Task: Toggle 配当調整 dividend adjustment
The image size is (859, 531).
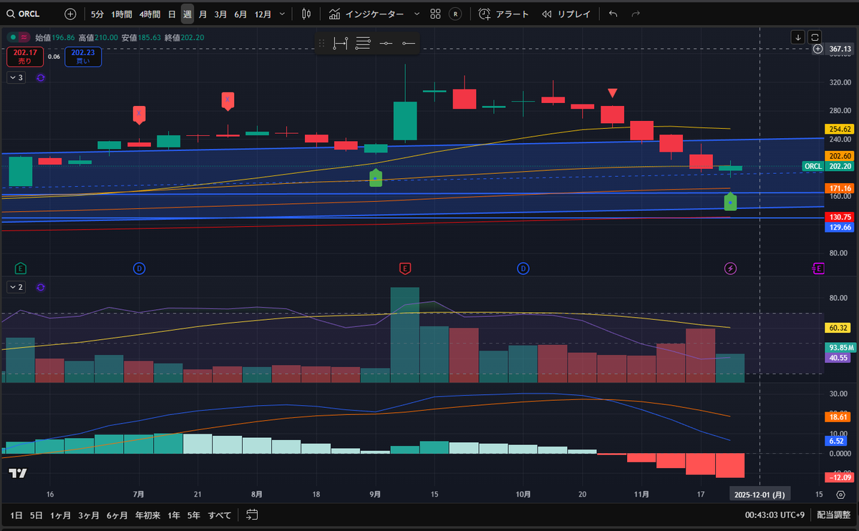Action: [x=833, y=515]
